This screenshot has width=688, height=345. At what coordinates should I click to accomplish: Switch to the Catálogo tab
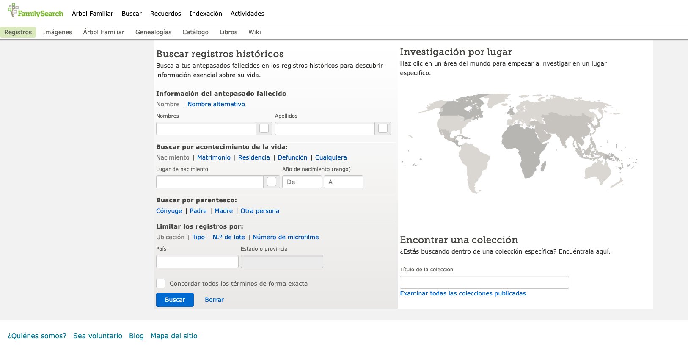click(x=195, y=32)
